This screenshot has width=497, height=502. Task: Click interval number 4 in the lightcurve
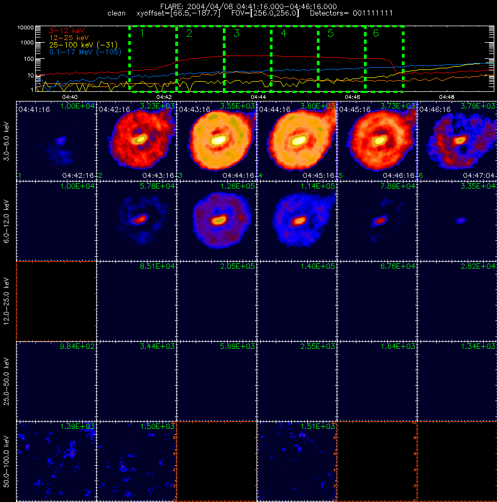coord(284,33)
